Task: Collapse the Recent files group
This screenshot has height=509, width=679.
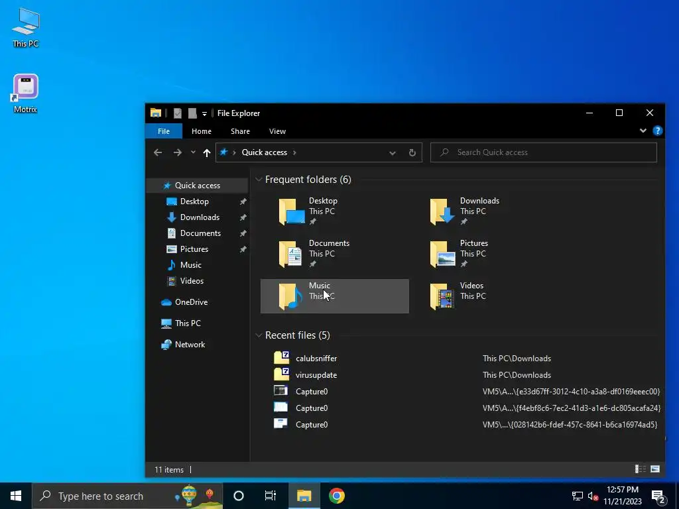Action: (x=259, y=335)
